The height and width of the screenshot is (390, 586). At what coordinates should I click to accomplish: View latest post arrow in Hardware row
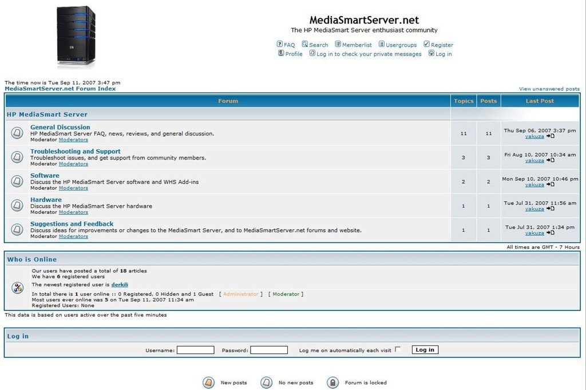551,209
